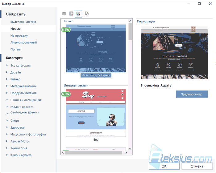The width and height of the screenshot is (216, 173).
Task: Click the template list scroll up arrow
Action: (x=130, y=21)
